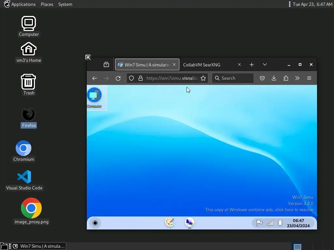Click the Win7 Simu taskbar window button
The width and height of the screenshot is (334, 250).
(x=39, y=246)
